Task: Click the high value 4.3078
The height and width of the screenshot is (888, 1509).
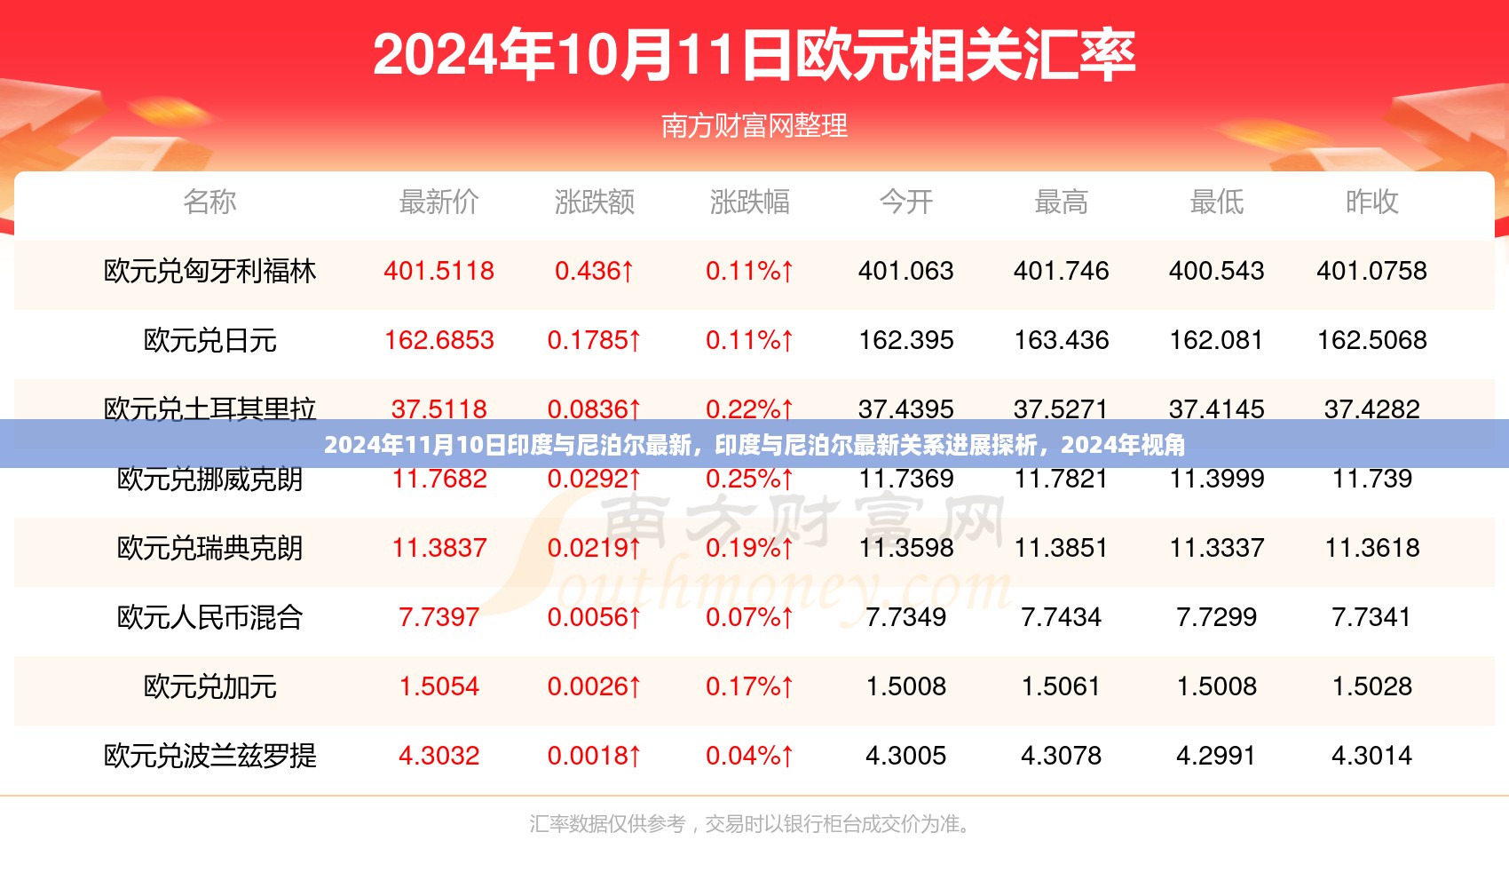Action: (x=1061, y=756)
